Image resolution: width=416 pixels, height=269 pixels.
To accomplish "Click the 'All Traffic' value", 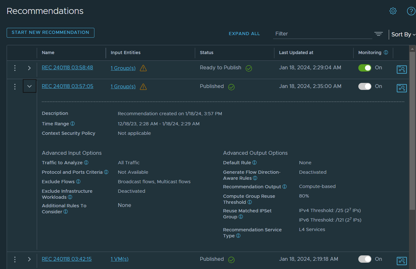I will (x=129, y=163).
